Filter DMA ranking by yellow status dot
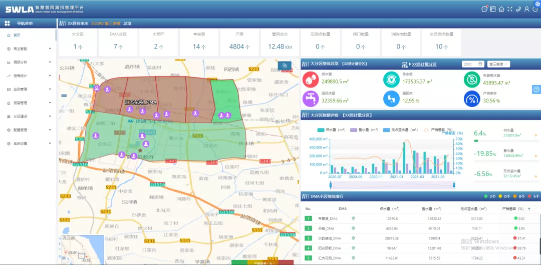This screenshot has width=541, height=265. pyautogui.click(x=500, y=196)
